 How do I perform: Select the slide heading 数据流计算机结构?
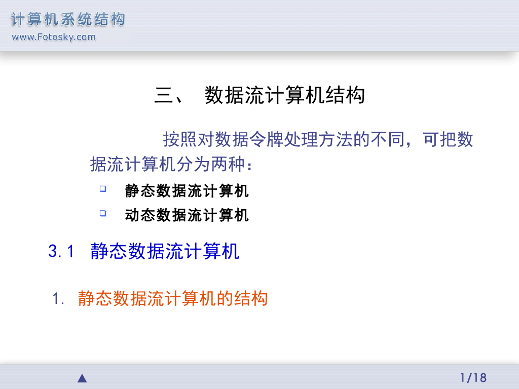285,95
